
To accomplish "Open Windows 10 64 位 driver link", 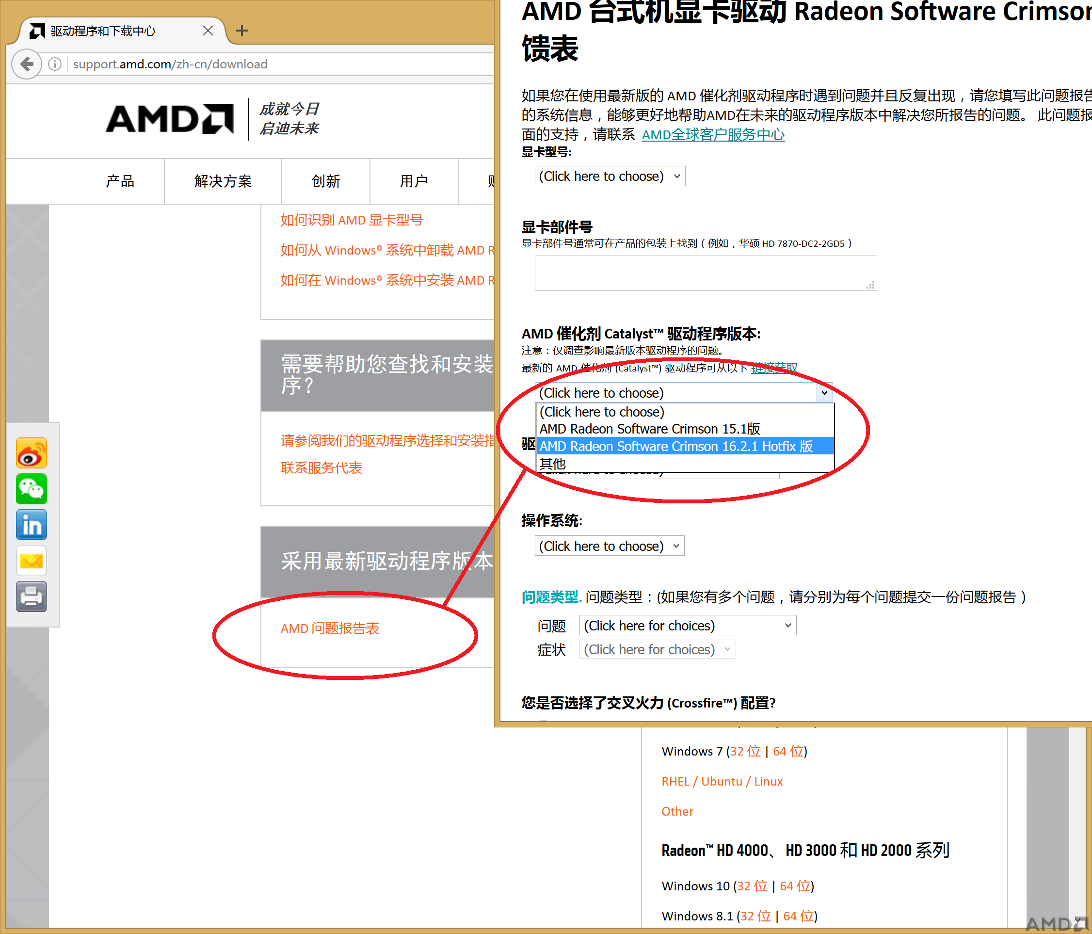I will click(795, 886).
